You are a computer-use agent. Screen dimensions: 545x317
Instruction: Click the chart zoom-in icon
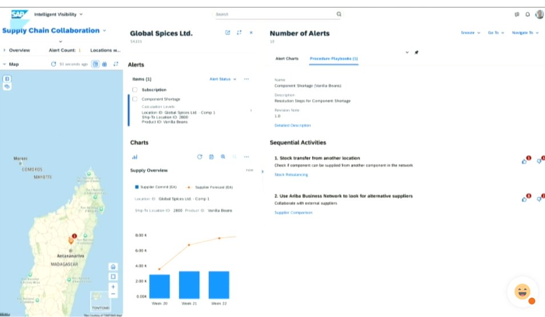click(223, 157)
